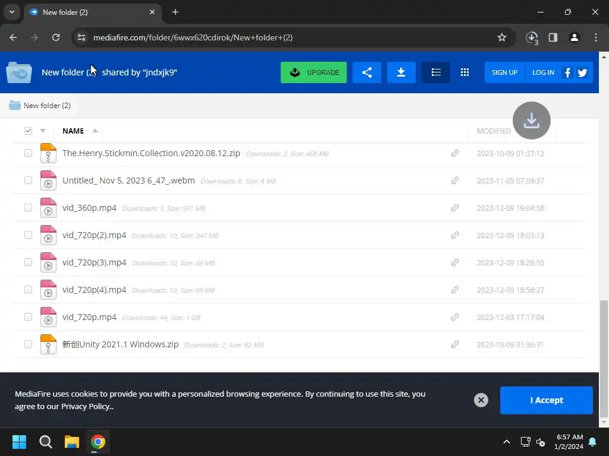Open a new browser tab
The image size is (609, 456).
pos(175,12)
